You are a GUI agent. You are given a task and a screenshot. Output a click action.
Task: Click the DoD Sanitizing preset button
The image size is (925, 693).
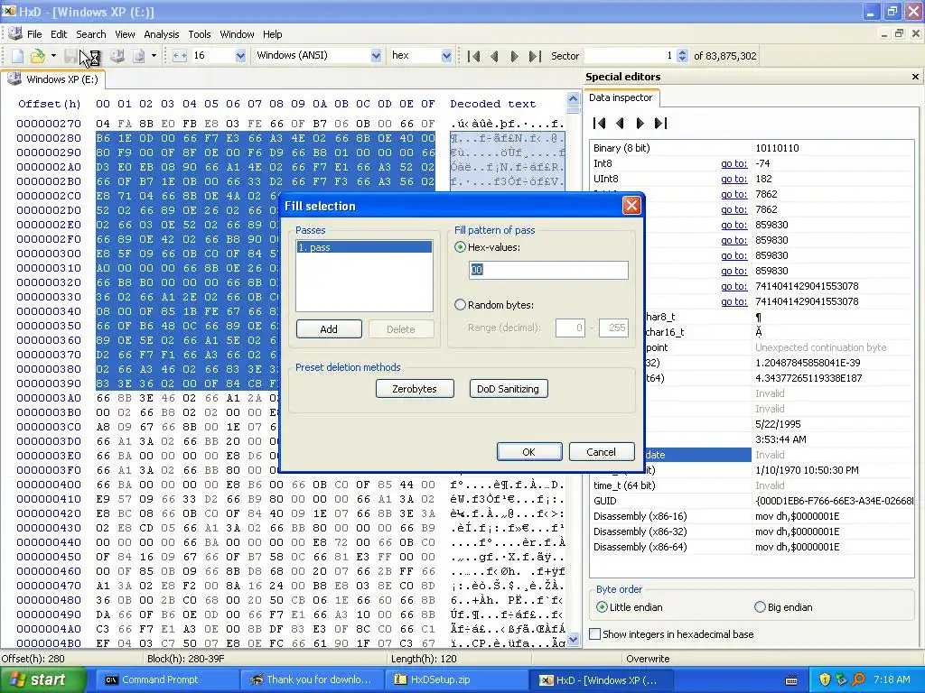tap(508, 389)
